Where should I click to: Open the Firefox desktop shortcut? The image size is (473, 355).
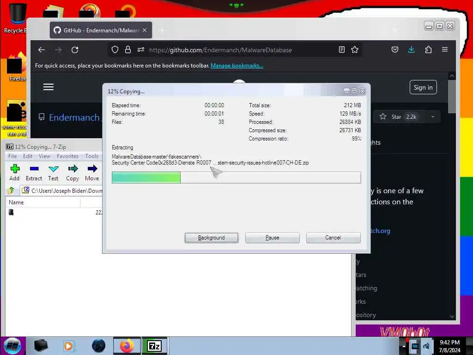tap(17, 67)
